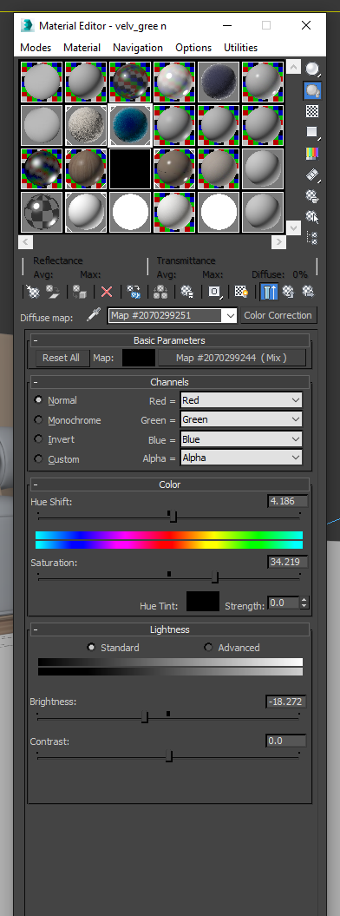Select the Standard lightness mode

[x=91, y=647]
